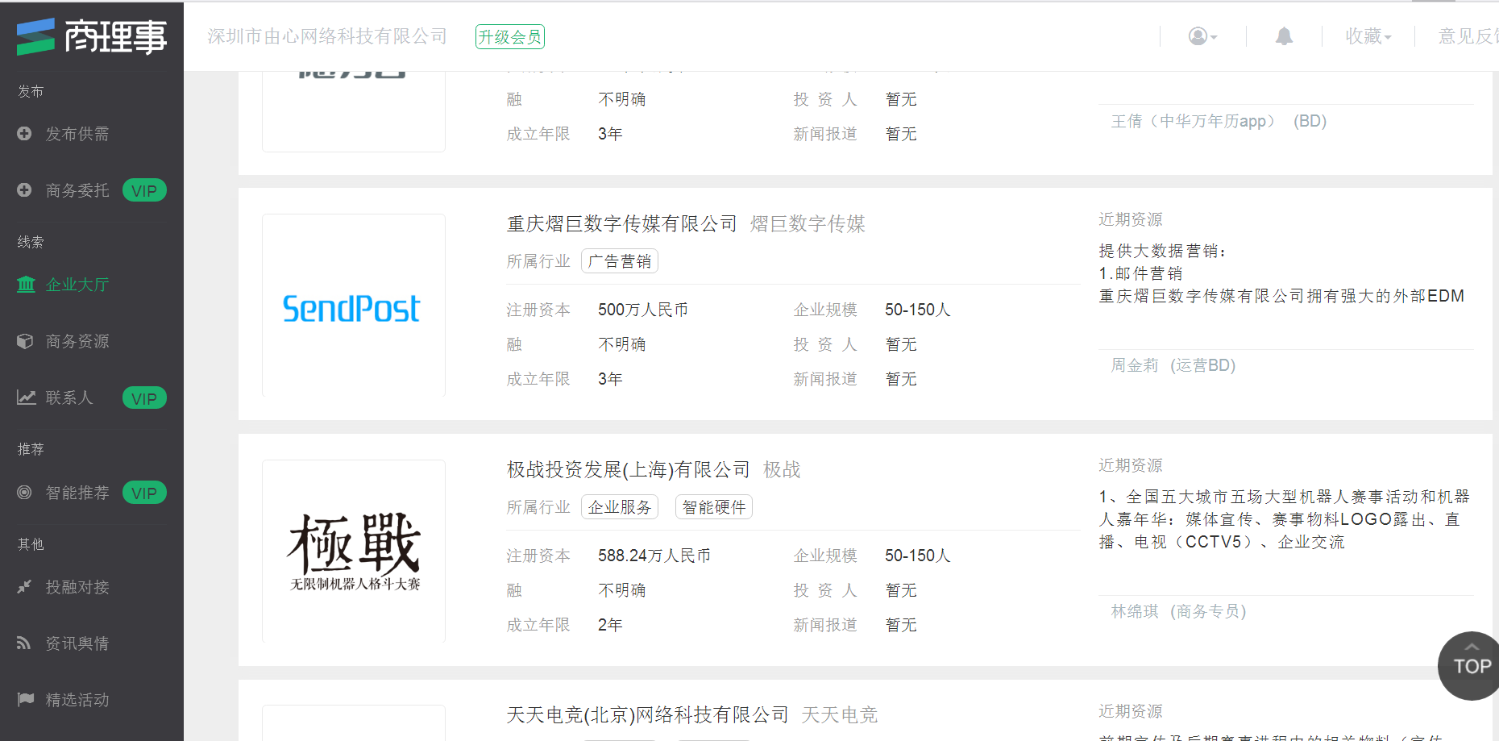Image resolution: width=1499 pixels, height=741 pixels.
Task: Click the 广告营销 industry tag
Action: 620,261
